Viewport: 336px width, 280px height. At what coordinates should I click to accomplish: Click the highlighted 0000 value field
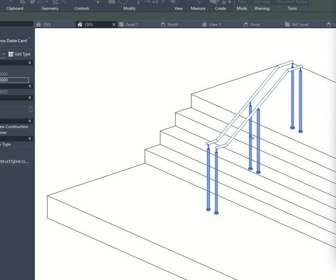[x=14, y=80]
